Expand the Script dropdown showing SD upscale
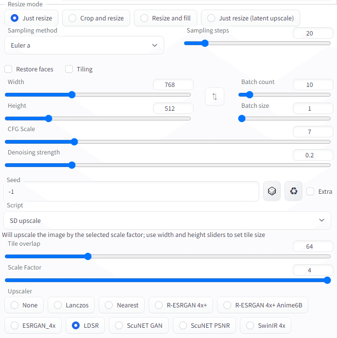The image size is (337, 338). click(x=167, y=220)
